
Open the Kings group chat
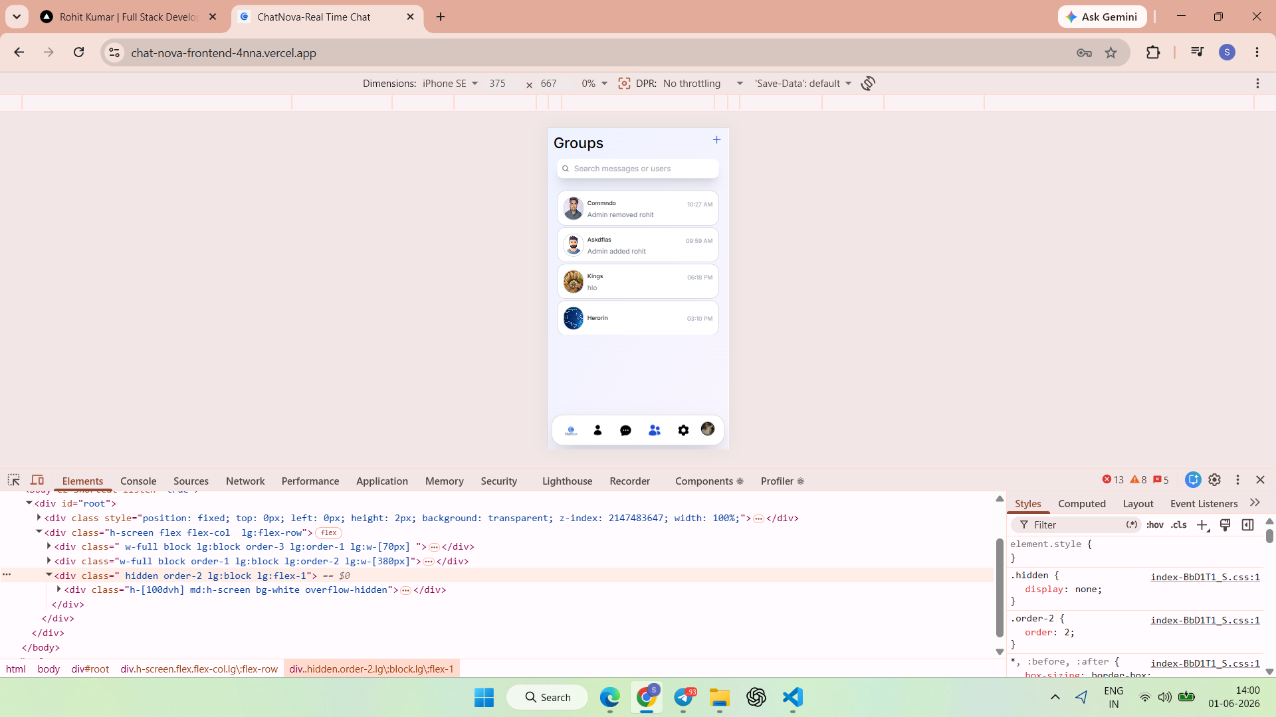(638, 281)
